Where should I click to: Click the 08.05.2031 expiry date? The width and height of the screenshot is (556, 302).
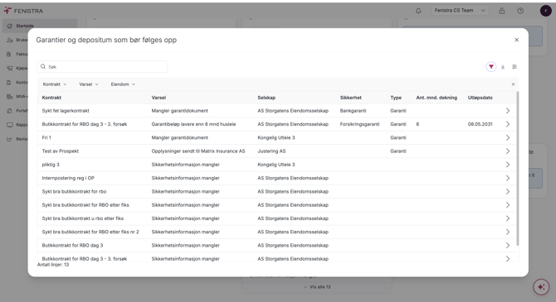(480, 124)
